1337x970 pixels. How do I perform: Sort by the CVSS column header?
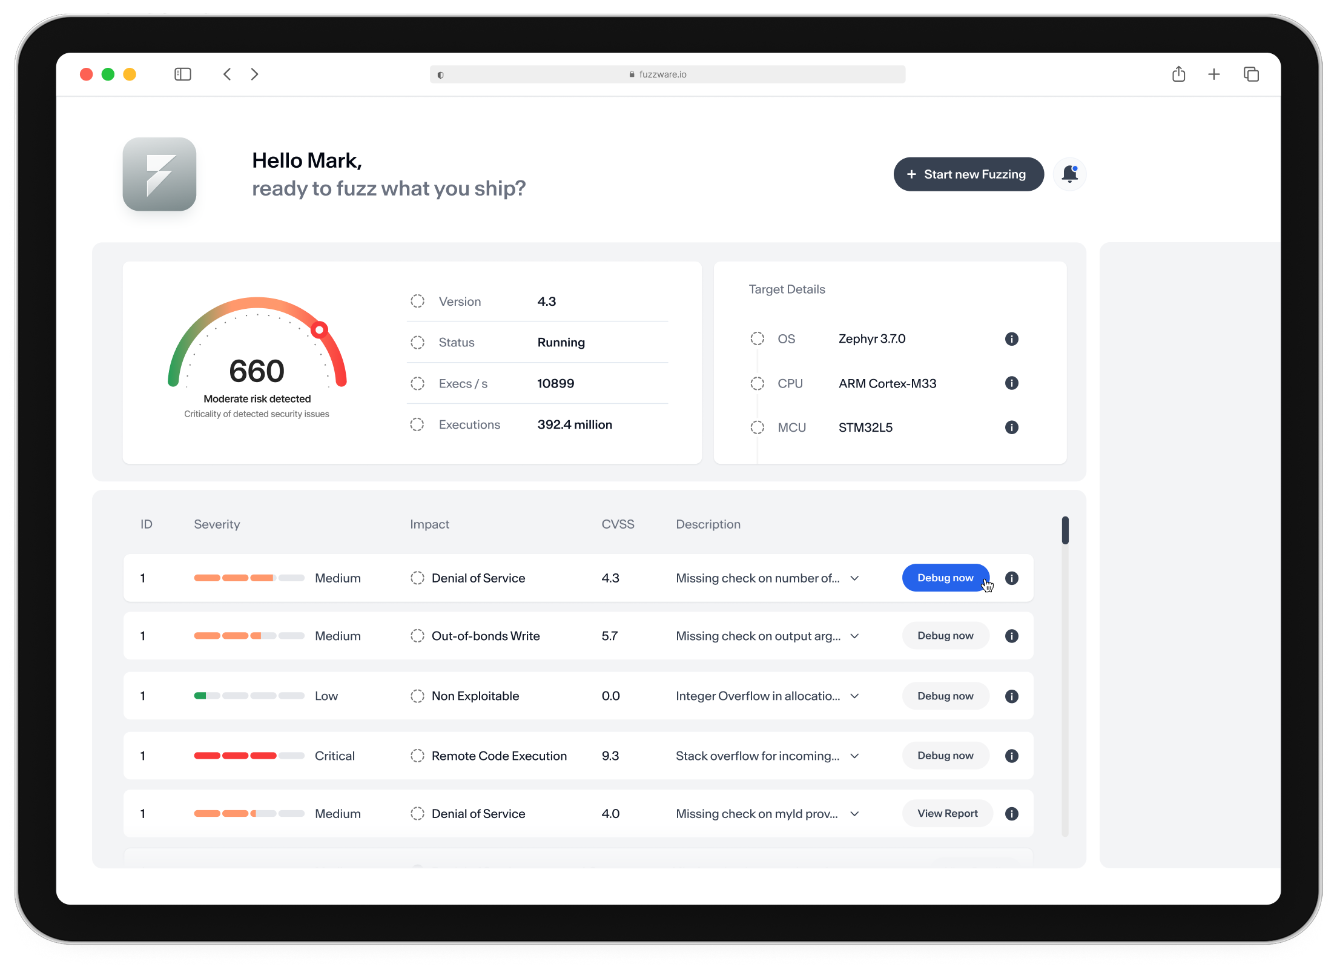[x=618, y=524]
